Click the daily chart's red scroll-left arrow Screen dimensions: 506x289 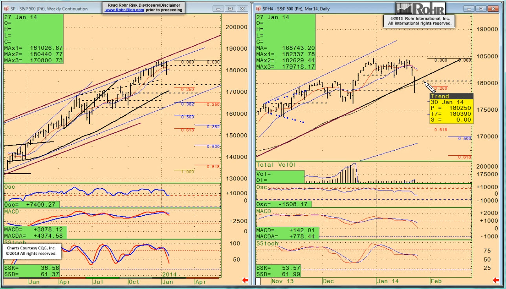pyautogui.click(x=497, y=280)
